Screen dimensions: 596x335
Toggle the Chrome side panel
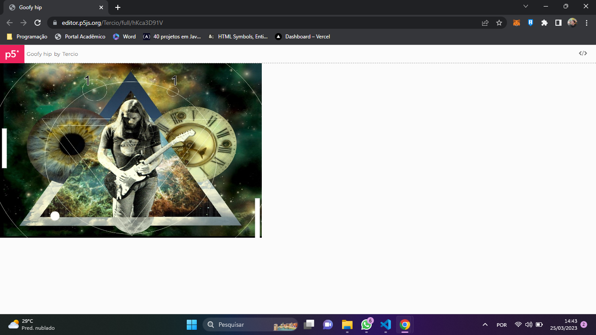coord(558,23)
